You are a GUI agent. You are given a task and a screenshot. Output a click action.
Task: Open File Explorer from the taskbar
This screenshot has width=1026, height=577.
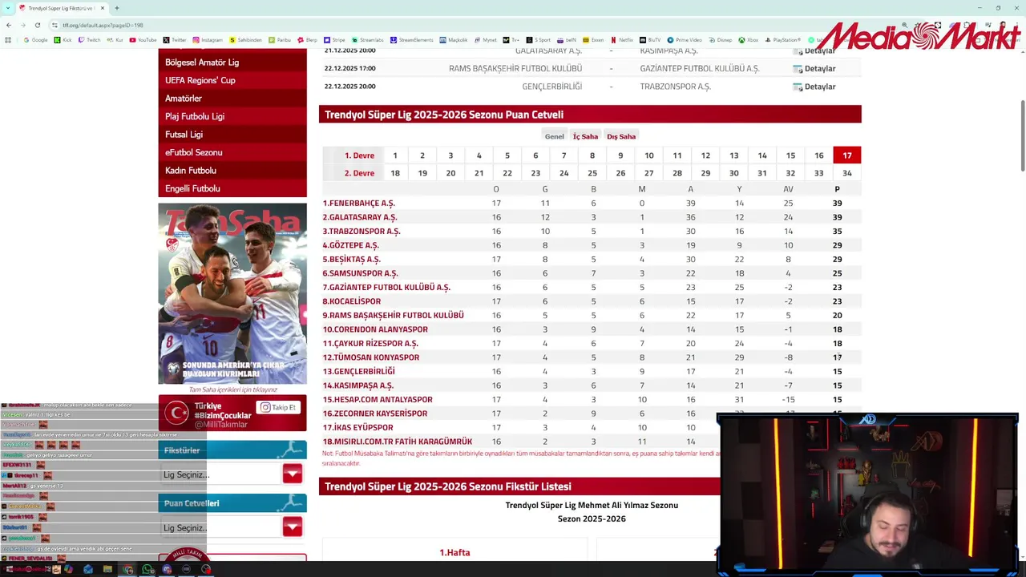click(107, 569)
